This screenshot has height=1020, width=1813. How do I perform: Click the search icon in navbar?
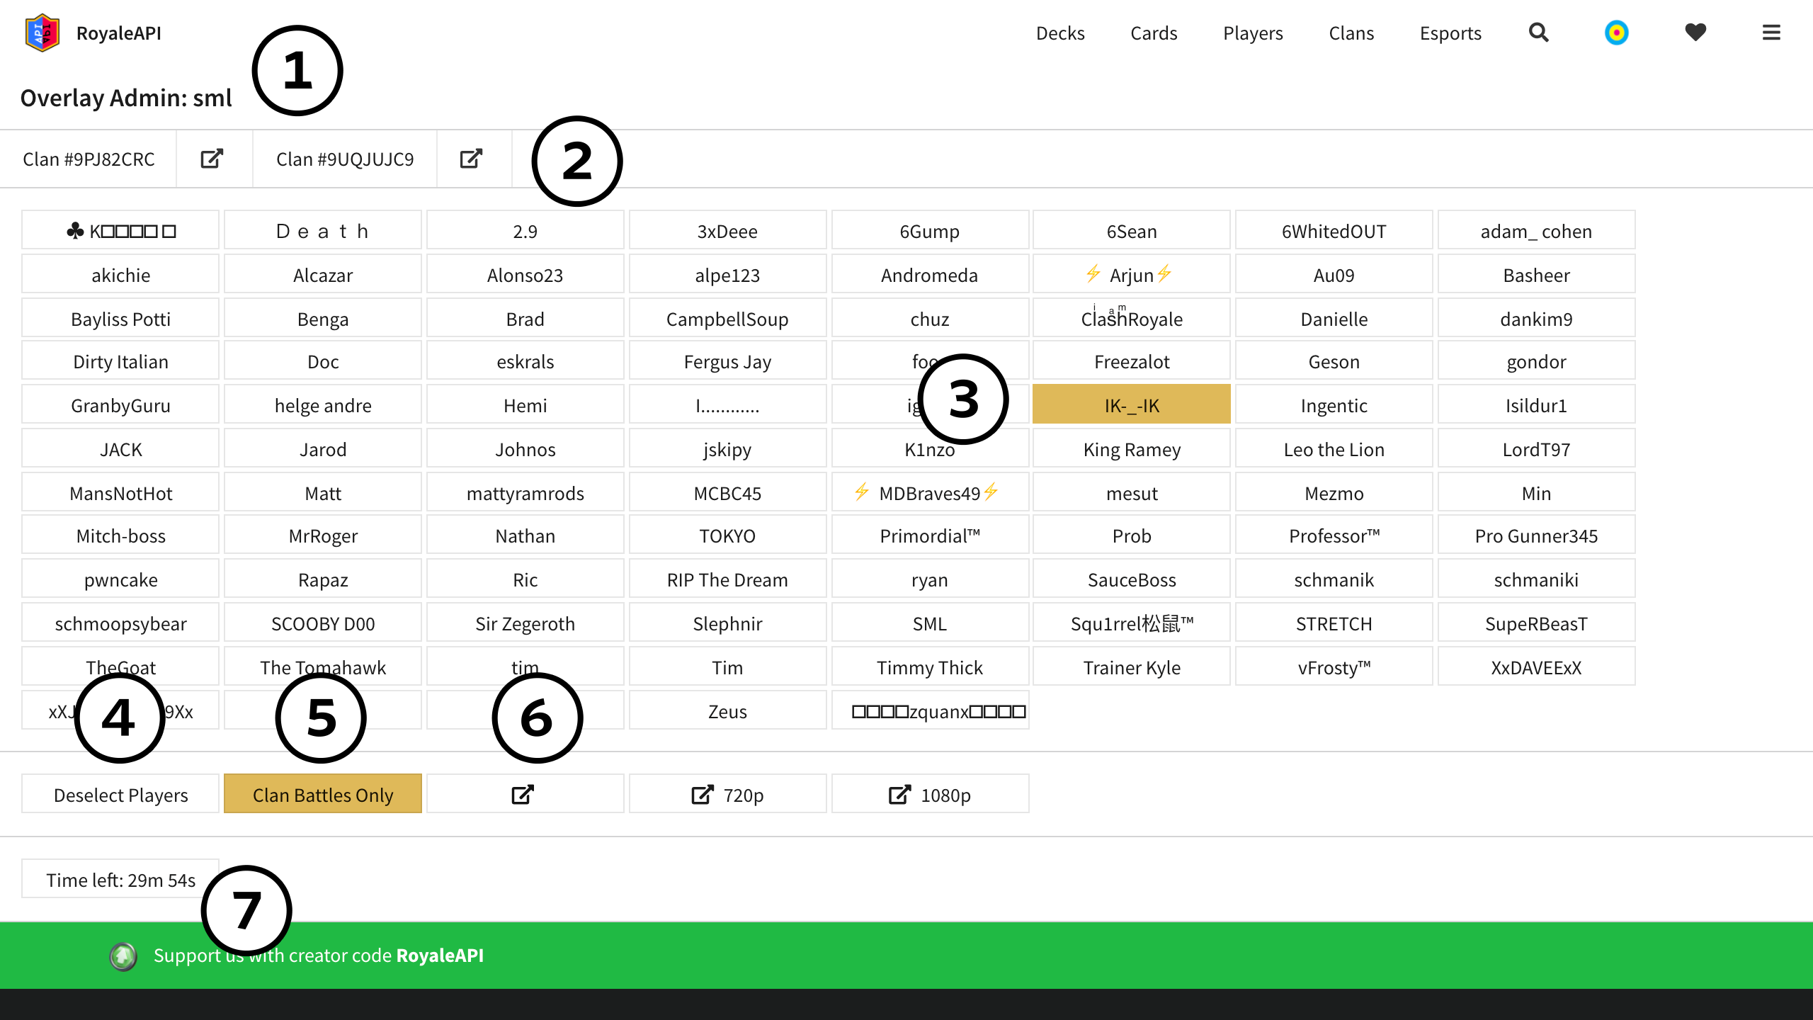[1539, 33]
